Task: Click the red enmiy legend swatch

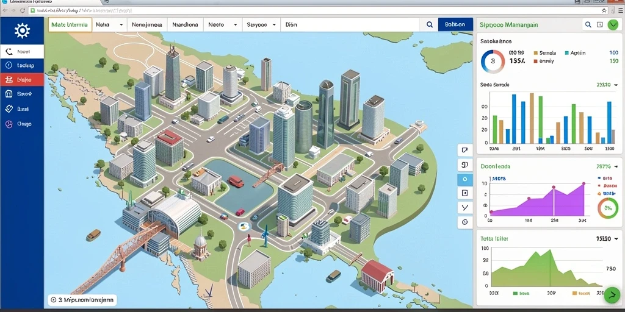Action: coord(536,62)
